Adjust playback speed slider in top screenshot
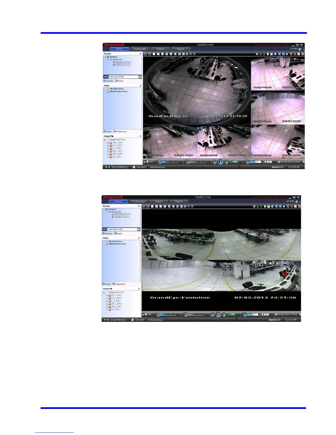Screen dimensions: 336x435 [198, 162]
